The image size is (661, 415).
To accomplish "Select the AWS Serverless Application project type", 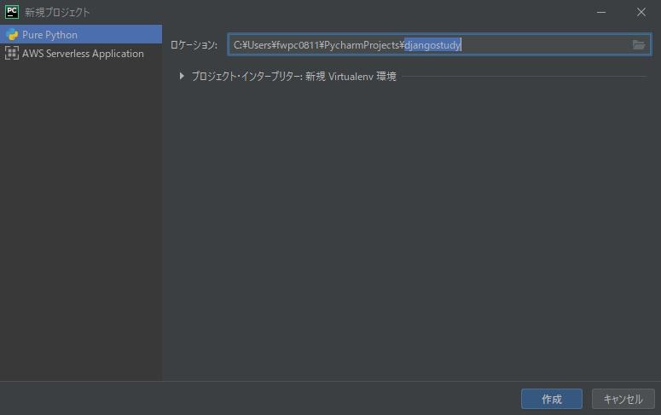I will pos(81,54).
